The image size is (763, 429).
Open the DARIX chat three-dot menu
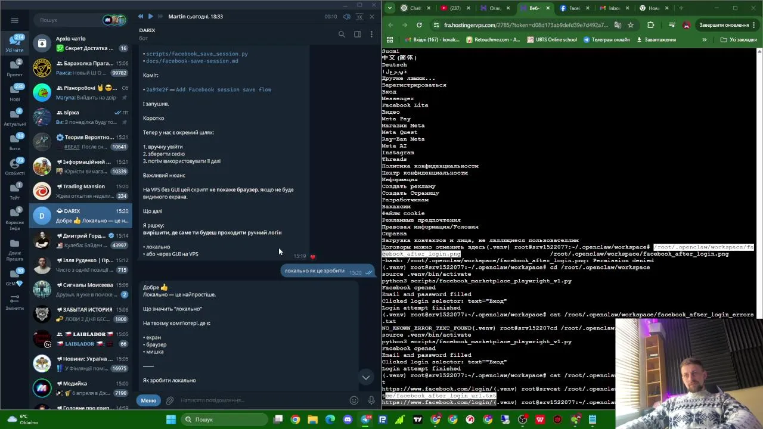click(x=371, y=35)
